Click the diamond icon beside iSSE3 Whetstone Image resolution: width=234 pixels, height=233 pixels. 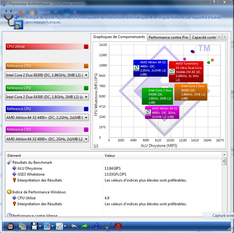click(x=14, y=174)
